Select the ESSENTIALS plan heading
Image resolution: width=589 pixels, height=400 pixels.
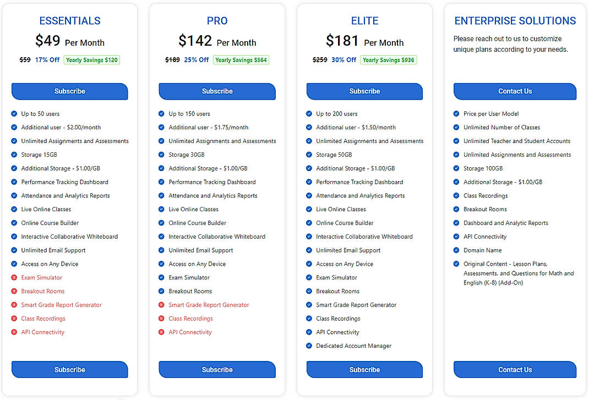[69, 20]
